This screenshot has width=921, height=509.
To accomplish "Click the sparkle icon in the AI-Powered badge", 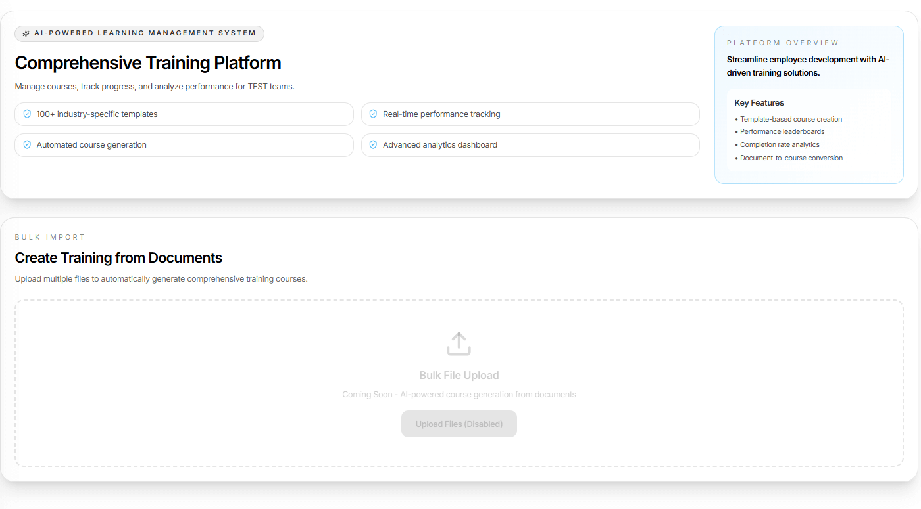I will pyautogui.click(x=26, y=33).
